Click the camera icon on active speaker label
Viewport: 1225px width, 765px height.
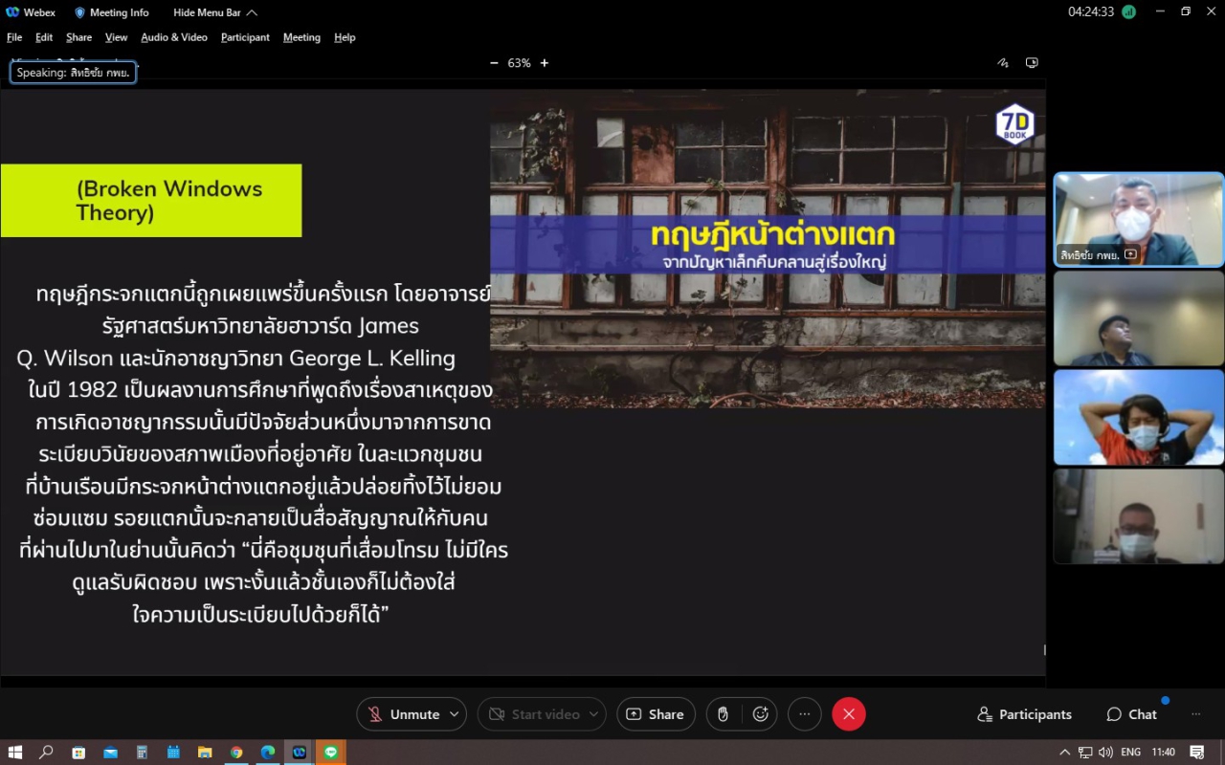coord(1130,254)
